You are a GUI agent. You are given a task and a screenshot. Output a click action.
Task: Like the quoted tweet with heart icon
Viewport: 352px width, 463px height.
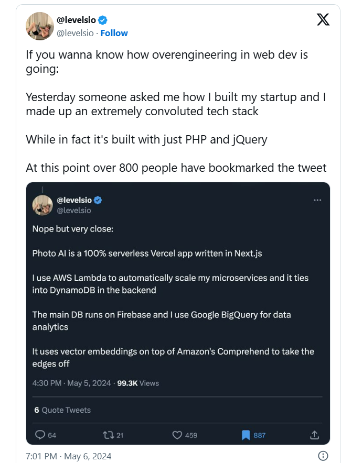click(177, 435)
